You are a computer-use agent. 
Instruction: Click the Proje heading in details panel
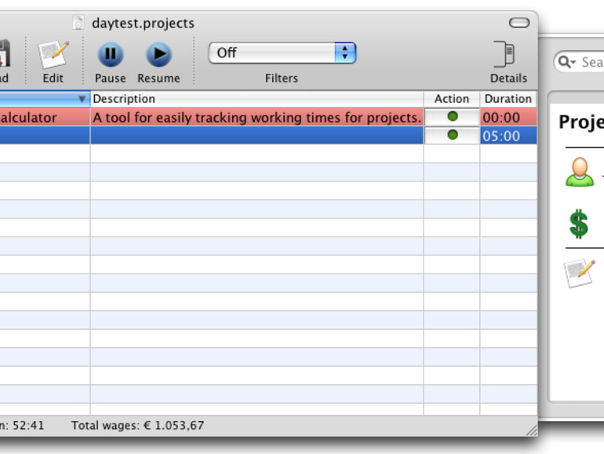581,123
